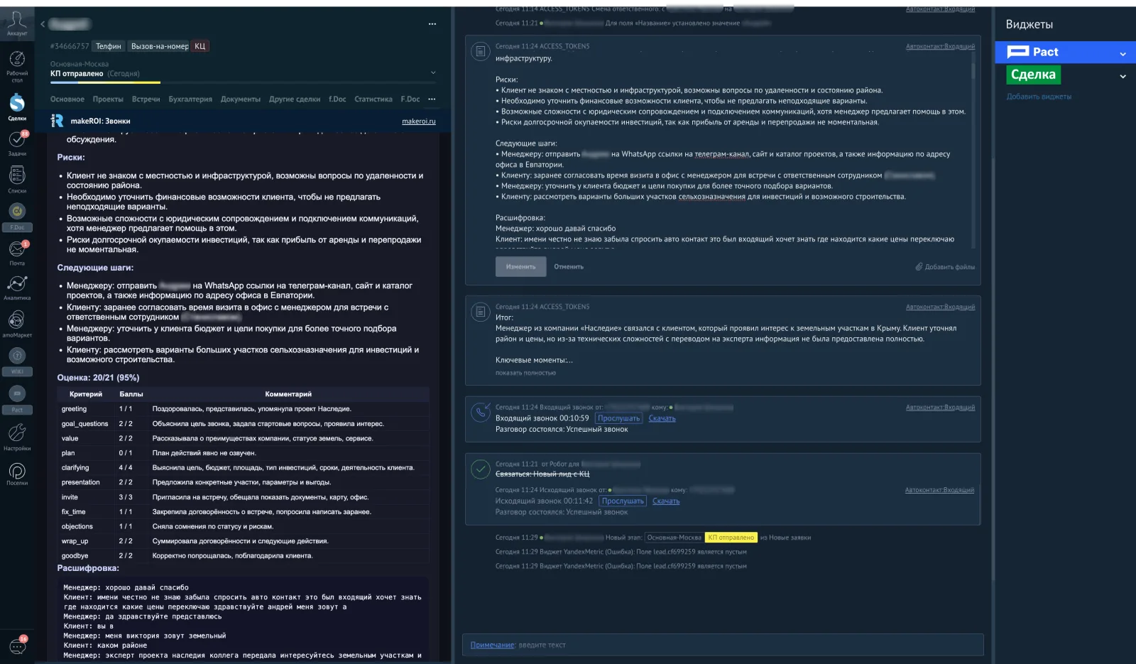
Task: Click the yellow КП отправлено stage label
Action: pyautogui.click(x=731, y=538)
